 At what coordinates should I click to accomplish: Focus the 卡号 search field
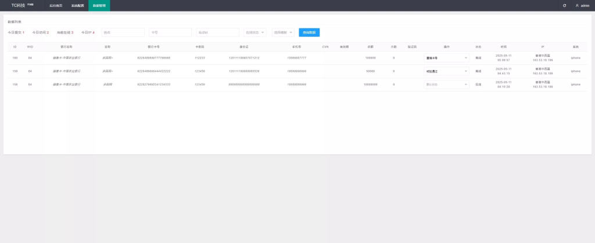170,32
